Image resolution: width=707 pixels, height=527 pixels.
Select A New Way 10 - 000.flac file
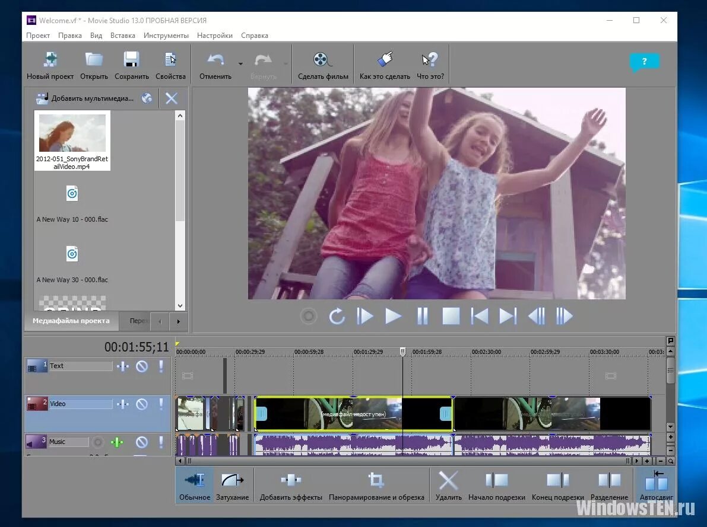[72, 204]
